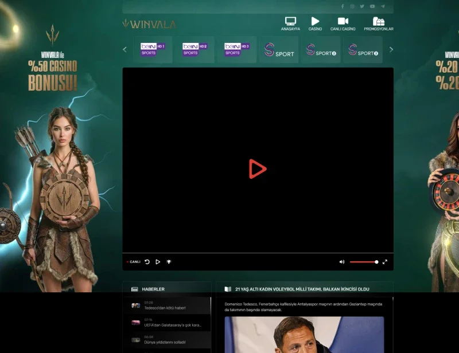Click the 07:28 news timestamp

click(x=149, y=303)
